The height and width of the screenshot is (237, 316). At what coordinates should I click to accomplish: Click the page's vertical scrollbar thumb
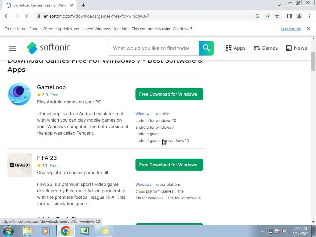point(314,61)
